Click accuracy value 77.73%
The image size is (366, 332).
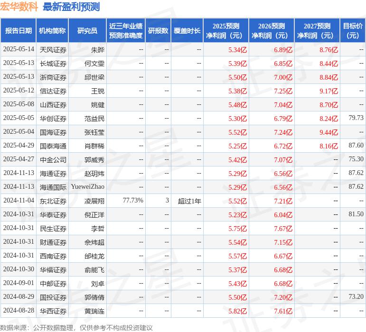(x=133, y=200)
